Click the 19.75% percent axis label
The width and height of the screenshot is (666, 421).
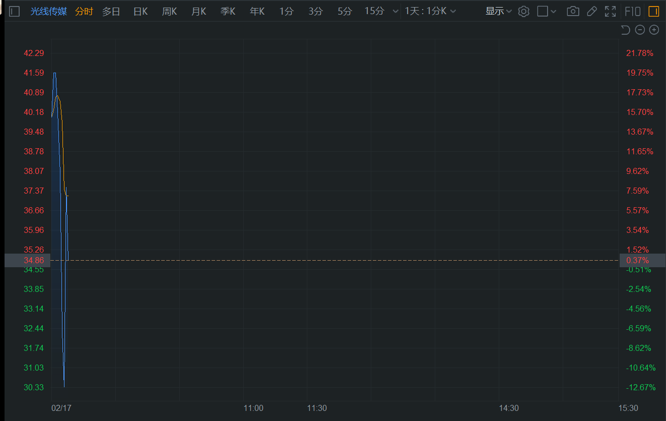[640, 73]
